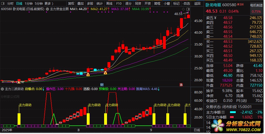Click the ¥ icon beside 卖五
The width and height of the screenshot is (265, 134).
point(215,18)
